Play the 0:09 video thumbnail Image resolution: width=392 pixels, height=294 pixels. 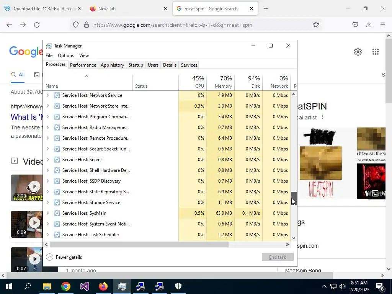click(x=34, y=222)
